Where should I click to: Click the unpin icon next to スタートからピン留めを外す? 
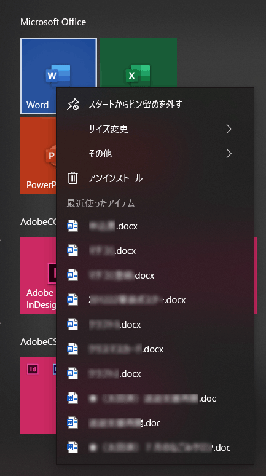pyautogui.click(x=72, y=105)
